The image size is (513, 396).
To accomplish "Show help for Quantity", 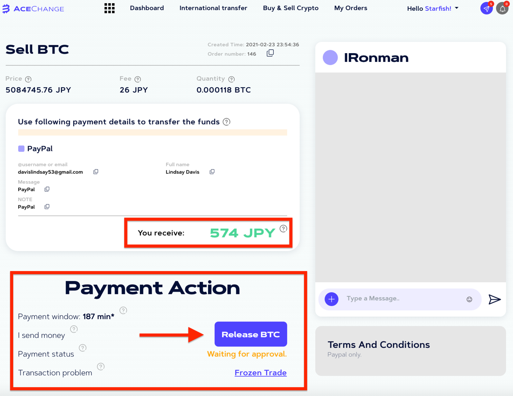I will coord(232,79).
